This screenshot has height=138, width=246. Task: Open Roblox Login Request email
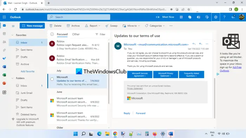pos(78,45)
